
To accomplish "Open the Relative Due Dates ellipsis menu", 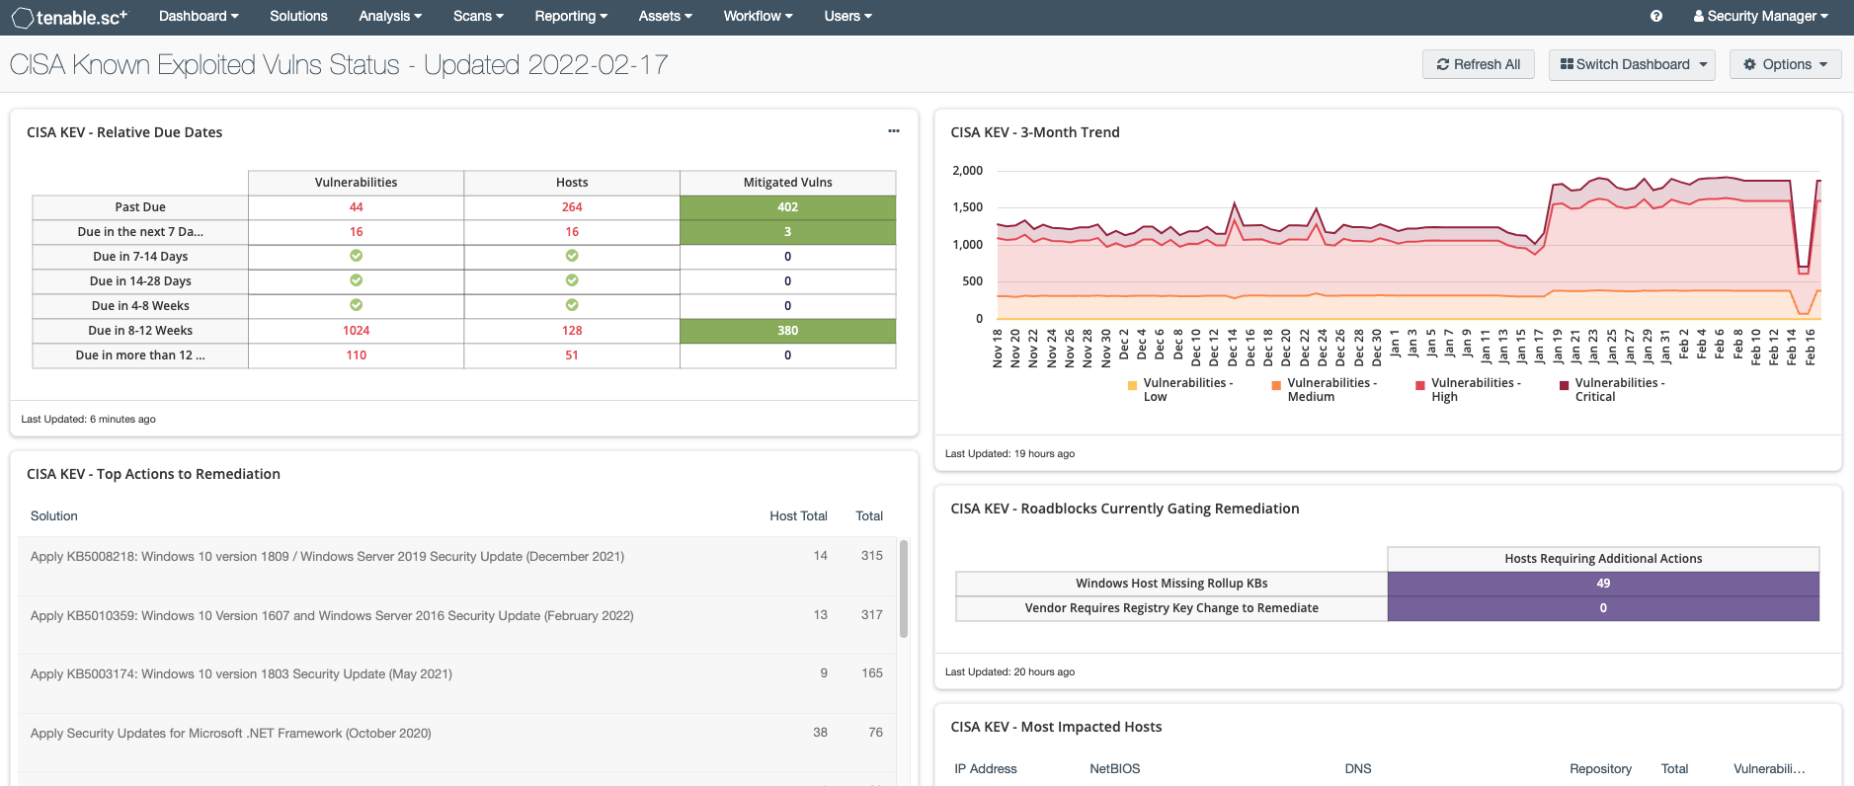I will pyautogui.click(x=893, y=131).
